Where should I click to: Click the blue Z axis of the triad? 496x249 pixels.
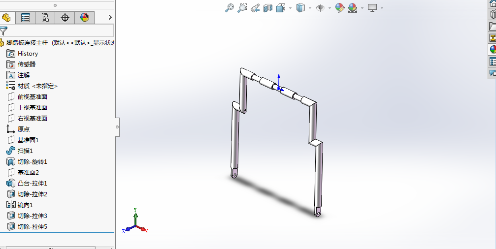(128, 229)
